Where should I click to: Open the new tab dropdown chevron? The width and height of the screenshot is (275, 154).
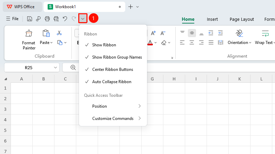[137, 7]
